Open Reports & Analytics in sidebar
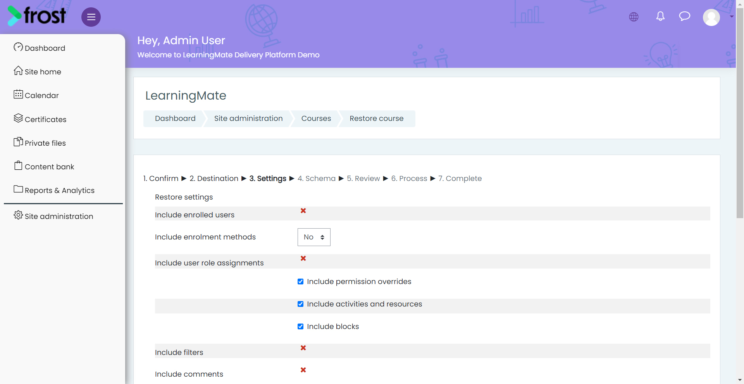744x384 pixels. pyautogui.click(x=54, y=190)
